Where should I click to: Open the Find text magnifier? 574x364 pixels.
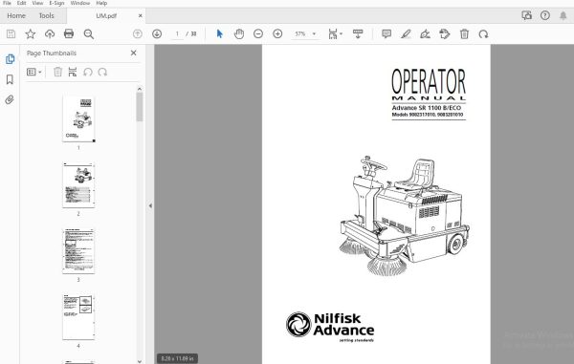pyautogui.click(x=89, y=34)
